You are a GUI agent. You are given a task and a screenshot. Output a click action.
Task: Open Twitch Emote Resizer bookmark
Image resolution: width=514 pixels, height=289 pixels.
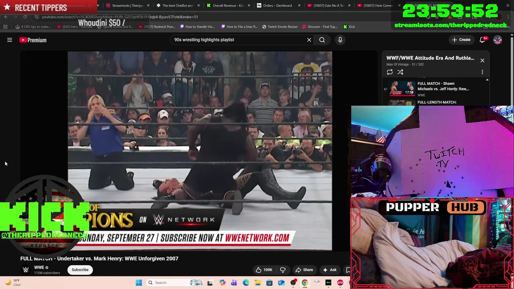coord(280,26)
